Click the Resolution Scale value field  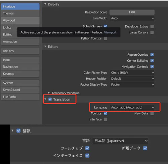point(132,12)
